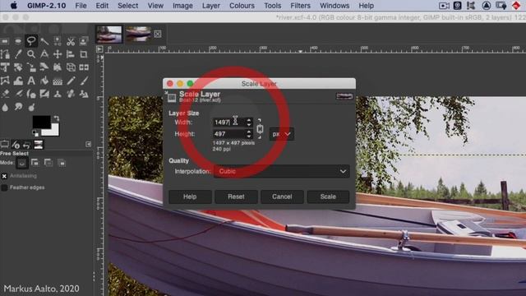Open the File menu
This screenshot has width=526, height=296.
[81, 6]
